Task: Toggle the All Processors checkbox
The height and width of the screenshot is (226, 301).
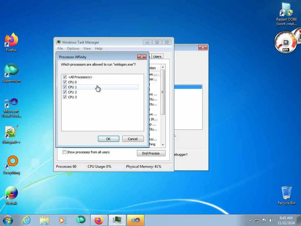Action: 65,77
